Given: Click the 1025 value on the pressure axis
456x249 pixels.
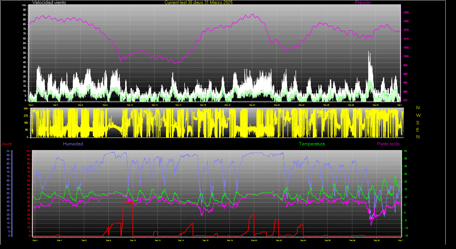Looking at the screenshot, I should pyautogui.click(x=406, y=12).
